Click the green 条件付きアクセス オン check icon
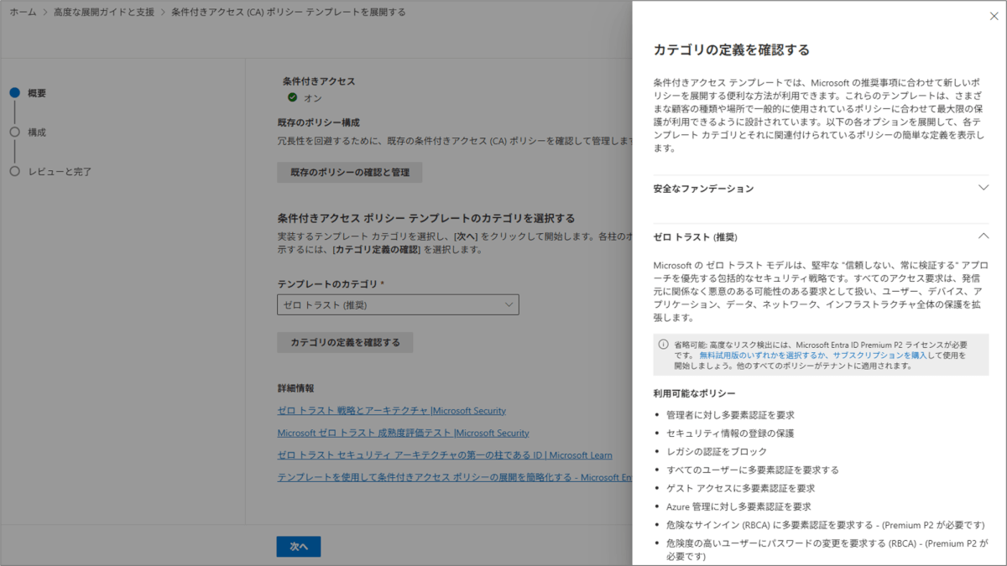Image resolution: width=1007 pixels, height=566 pixels. [x=292, y=97]
